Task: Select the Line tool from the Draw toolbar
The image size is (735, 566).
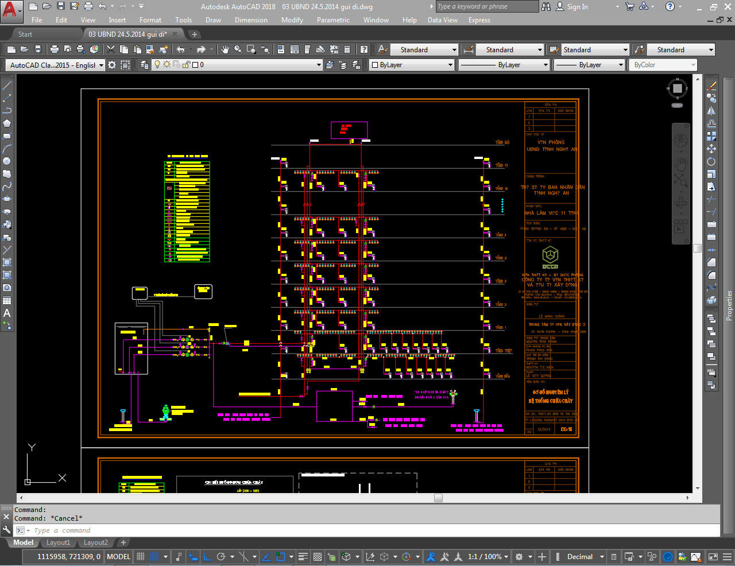Action: (x=7, y=85)
